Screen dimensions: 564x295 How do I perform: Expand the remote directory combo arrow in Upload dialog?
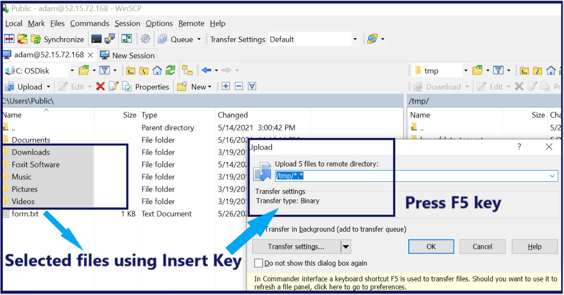[x=552, y=176]
